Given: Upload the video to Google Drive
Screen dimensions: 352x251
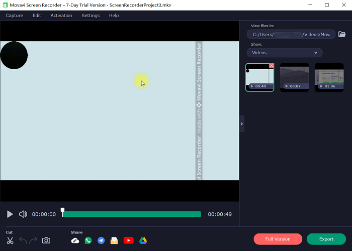Looking at the screenshot, I should (143, 240).
